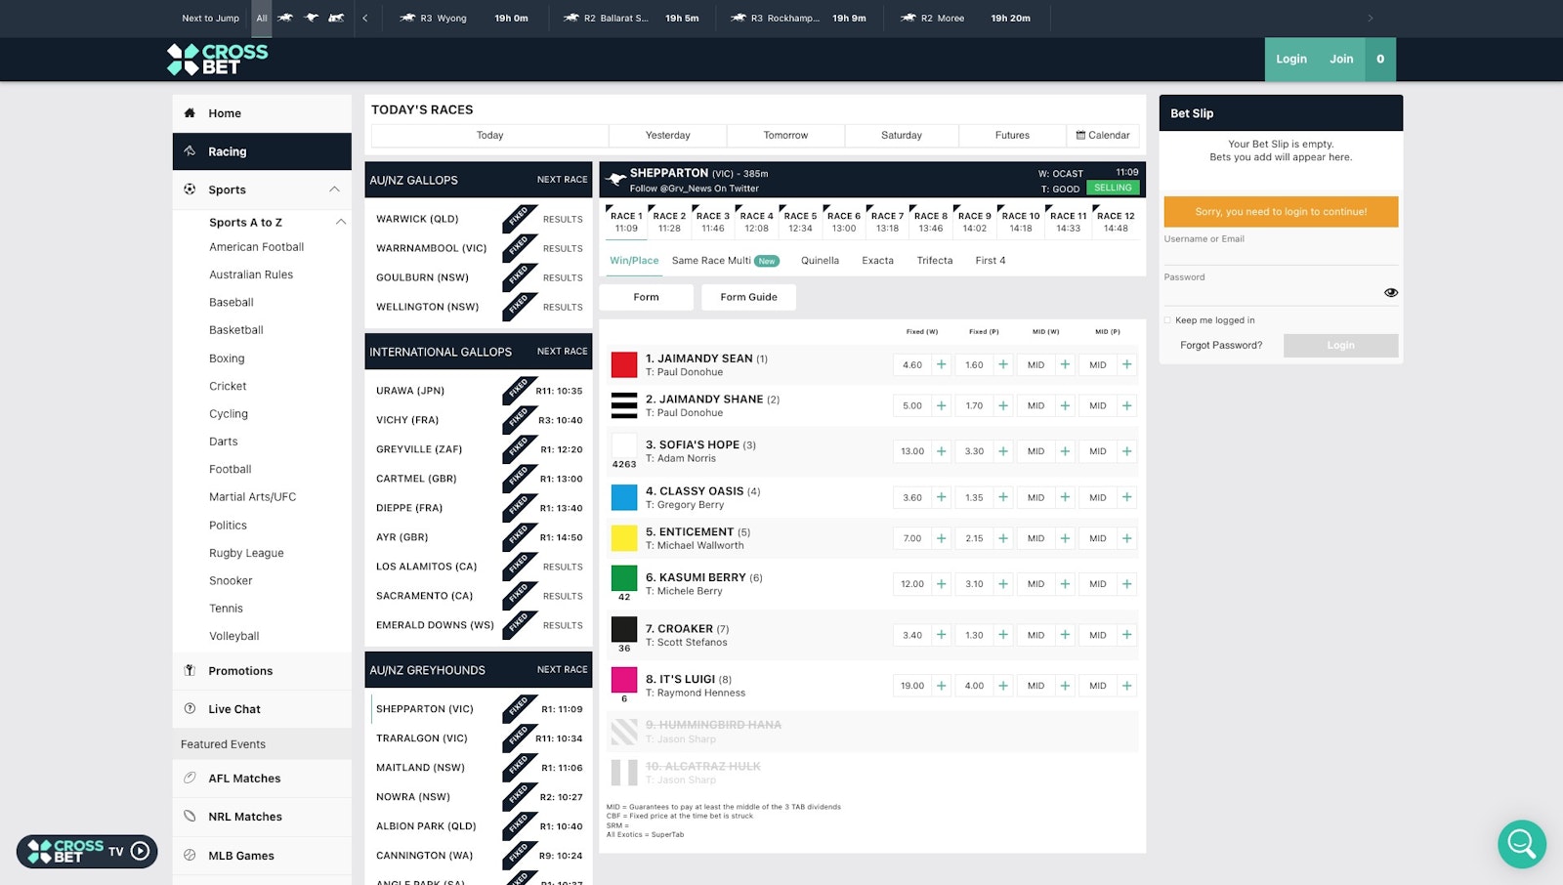This screenshot has width=1563, height=885.
Task: Click the Cross Bet logo
Action: tap(218, 60)
